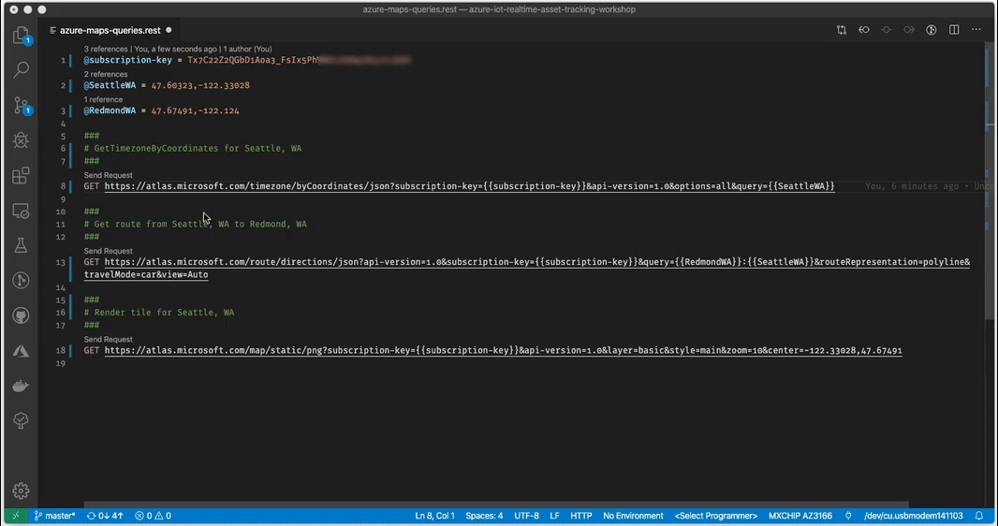Click the master branch indicator
The image size is (998, 526).
tap(55, 516)
